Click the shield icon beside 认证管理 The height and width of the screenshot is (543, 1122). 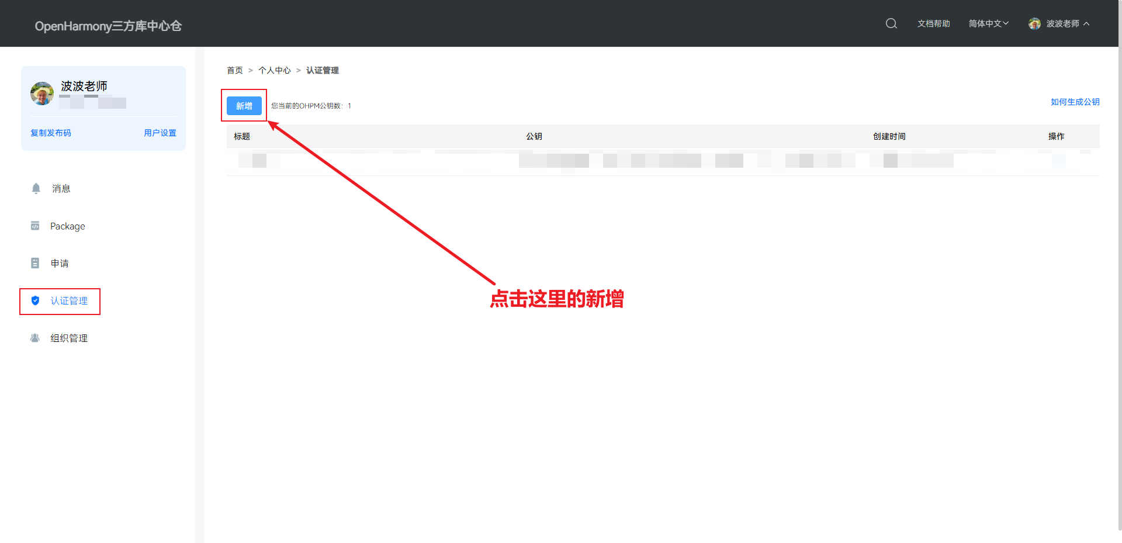click(x=35, y=300)
